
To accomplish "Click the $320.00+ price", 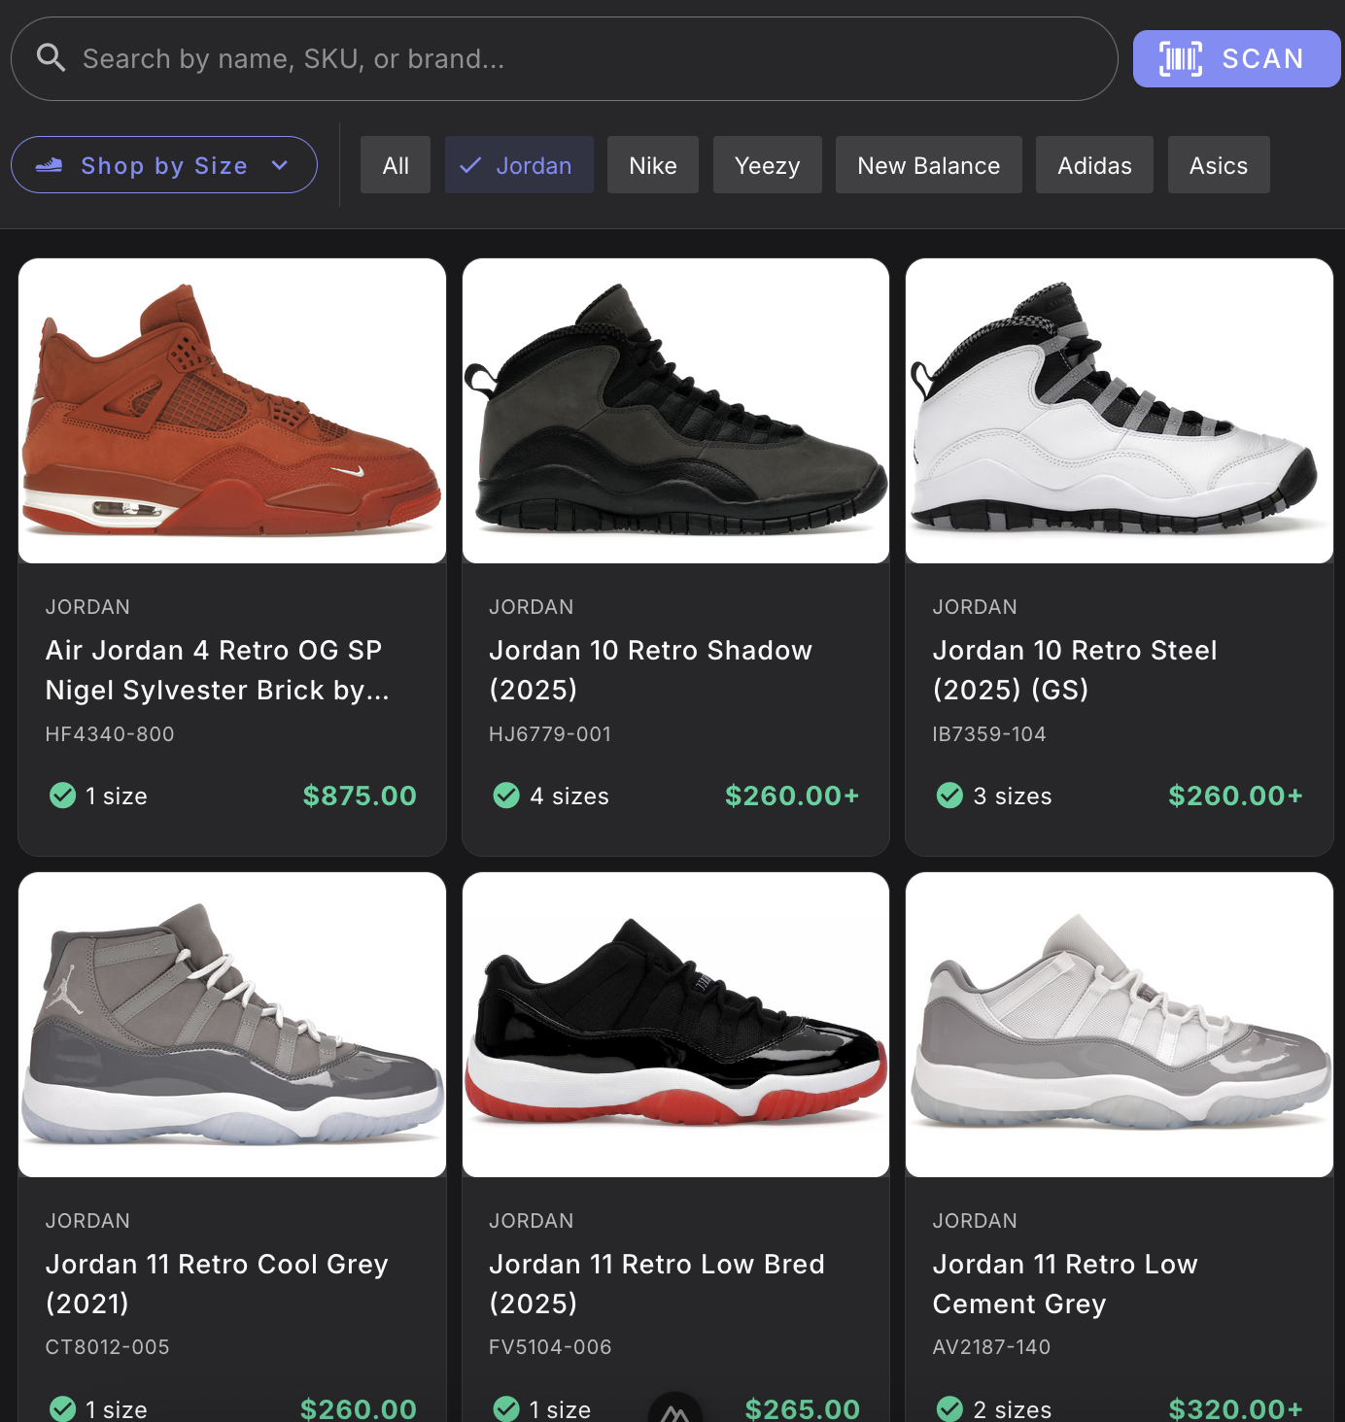I will coord(1235,1408).
